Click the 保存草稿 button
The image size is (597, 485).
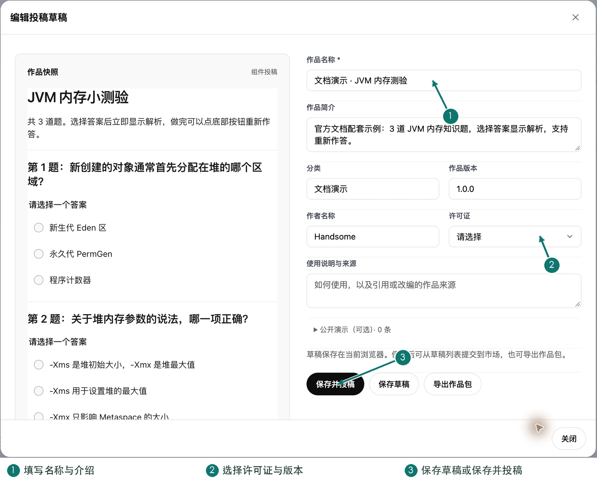coord(394,384)
